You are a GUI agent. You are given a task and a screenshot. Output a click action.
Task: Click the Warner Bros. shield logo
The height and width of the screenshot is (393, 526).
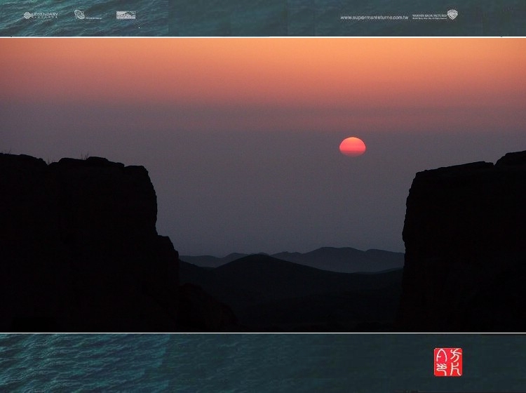[x=452, y=15]
